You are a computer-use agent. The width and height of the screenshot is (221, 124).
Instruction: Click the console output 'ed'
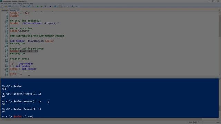pyautogui.click(x=3, y=112)
